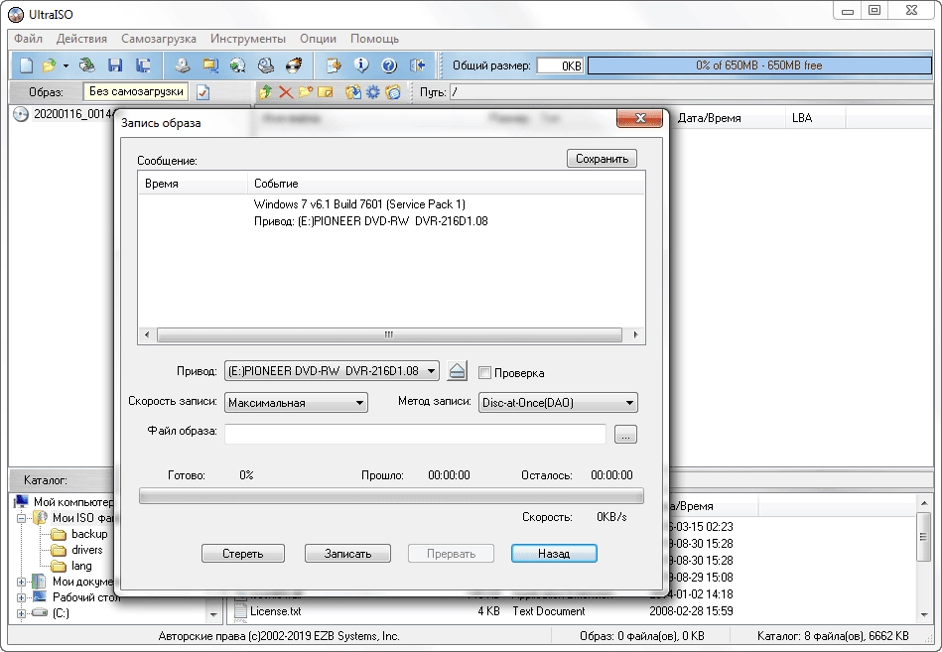Image resolution: width=942 pixels, height=652 pixels.
Task: Click the Стереть button
Action: click(243, 554)
